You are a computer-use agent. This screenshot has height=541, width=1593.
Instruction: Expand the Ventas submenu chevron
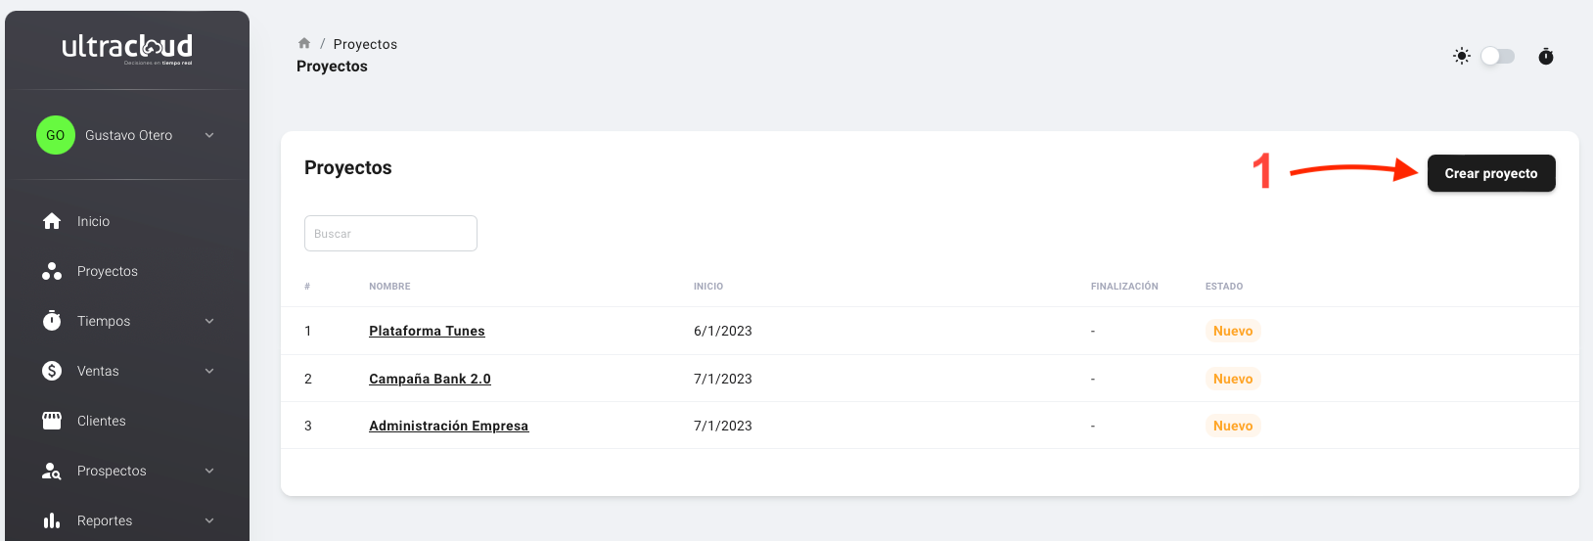[209, 371]
